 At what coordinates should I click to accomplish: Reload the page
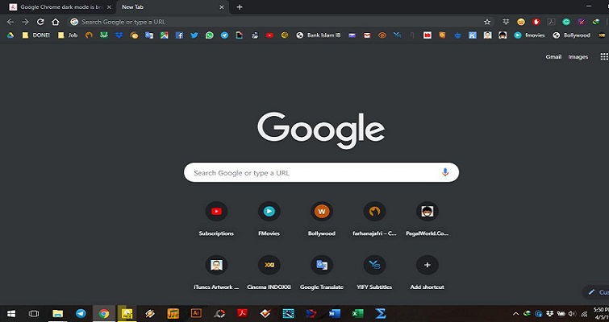[x=40, y=22]
